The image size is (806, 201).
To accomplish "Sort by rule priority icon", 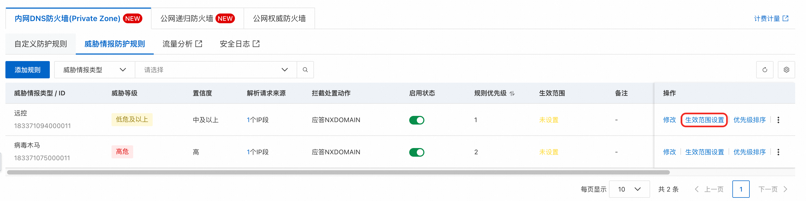I will click(512, 93).
